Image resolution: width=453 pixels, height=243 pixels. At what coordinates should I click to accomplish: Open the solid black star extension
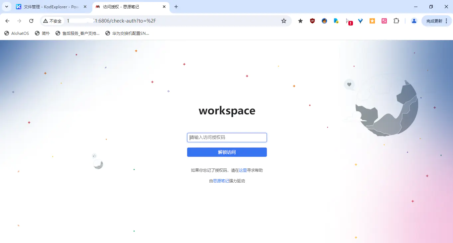300,21
